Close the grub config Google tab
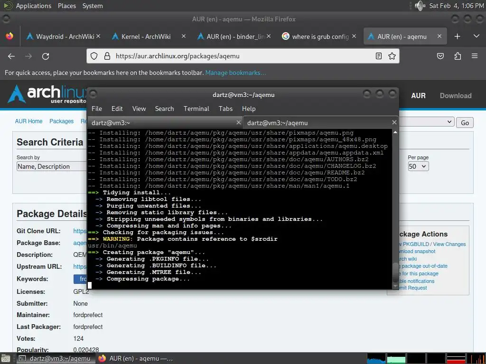This screenshot has width=486, height=364. (x=354, y=36)
